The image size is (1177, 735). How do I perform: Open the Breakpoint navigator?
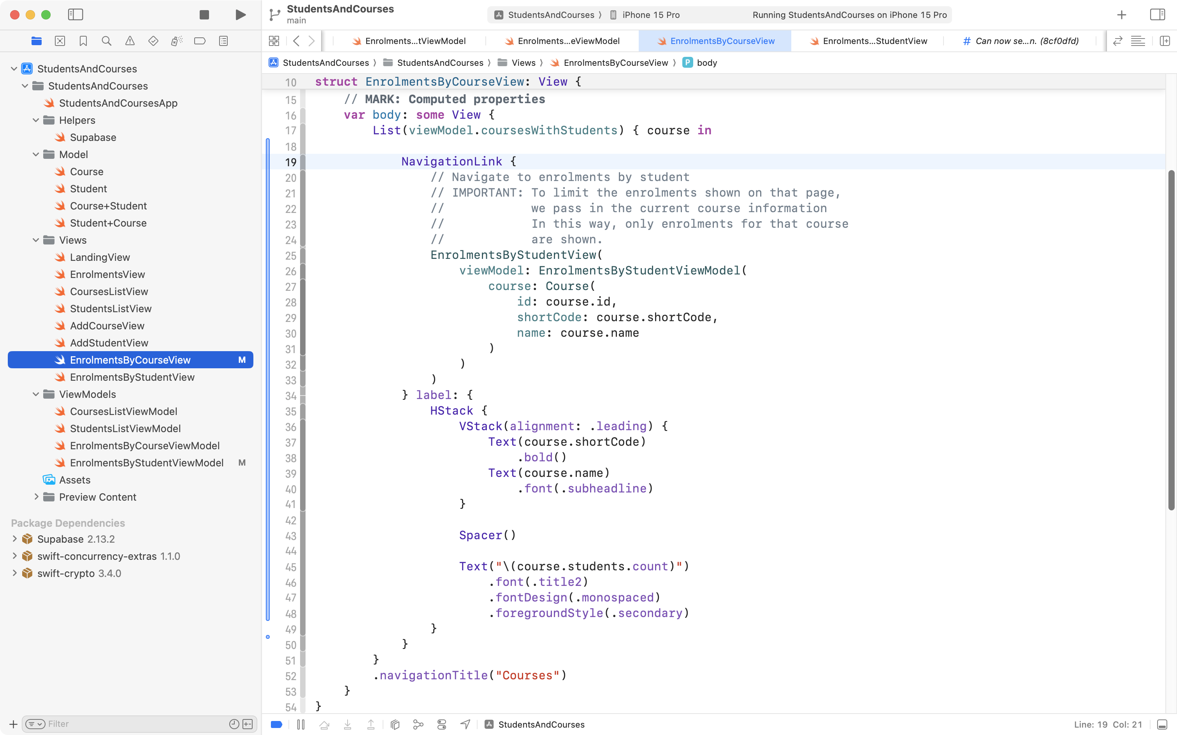pos(200,41)
